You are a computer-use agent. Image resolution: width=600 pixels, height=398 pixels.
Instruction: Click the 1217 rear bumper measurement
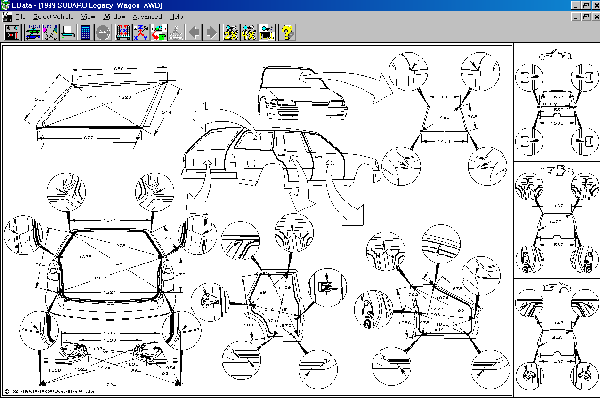(109, 333)
